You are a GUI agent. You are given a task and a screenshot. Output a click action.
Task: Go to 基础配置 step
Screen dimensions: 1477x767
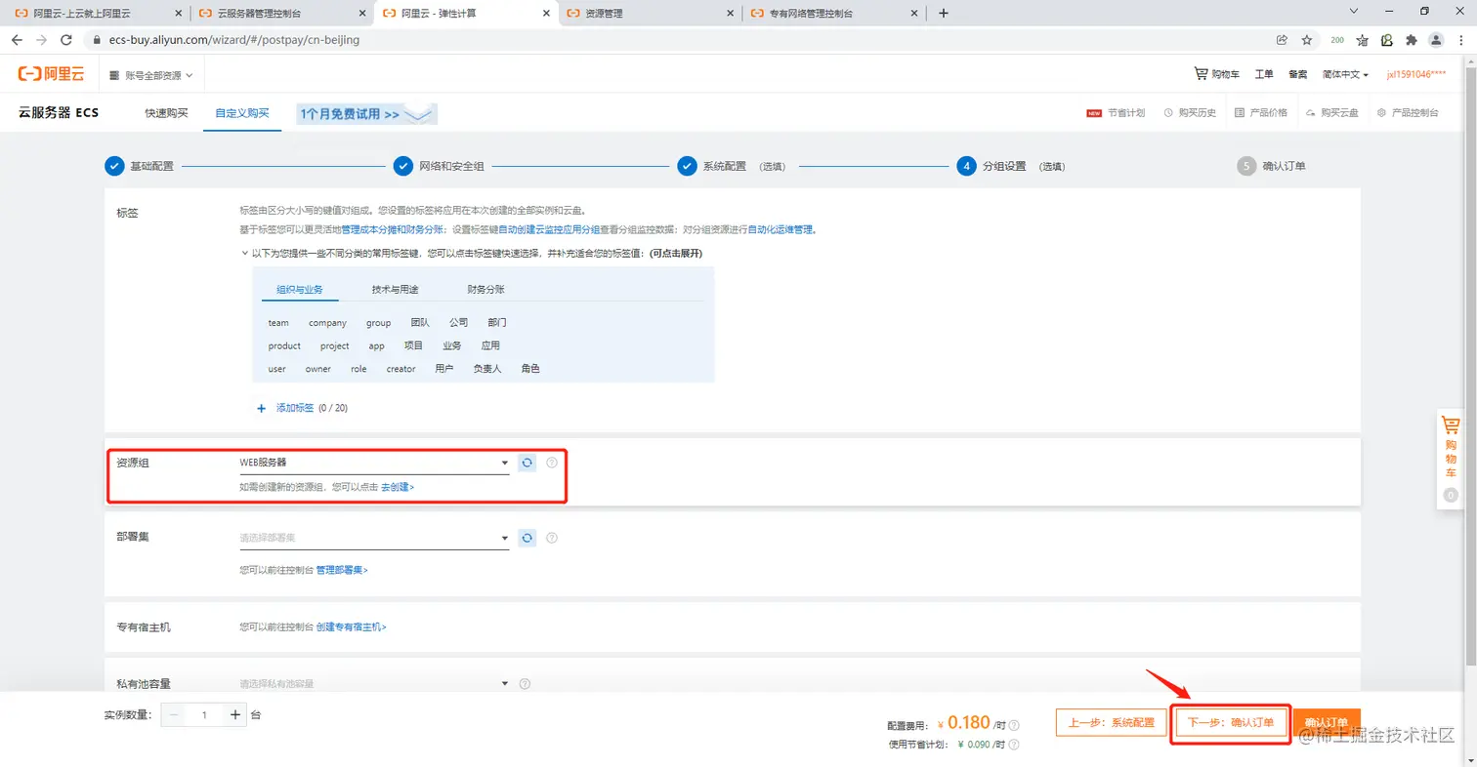(139, 166)
